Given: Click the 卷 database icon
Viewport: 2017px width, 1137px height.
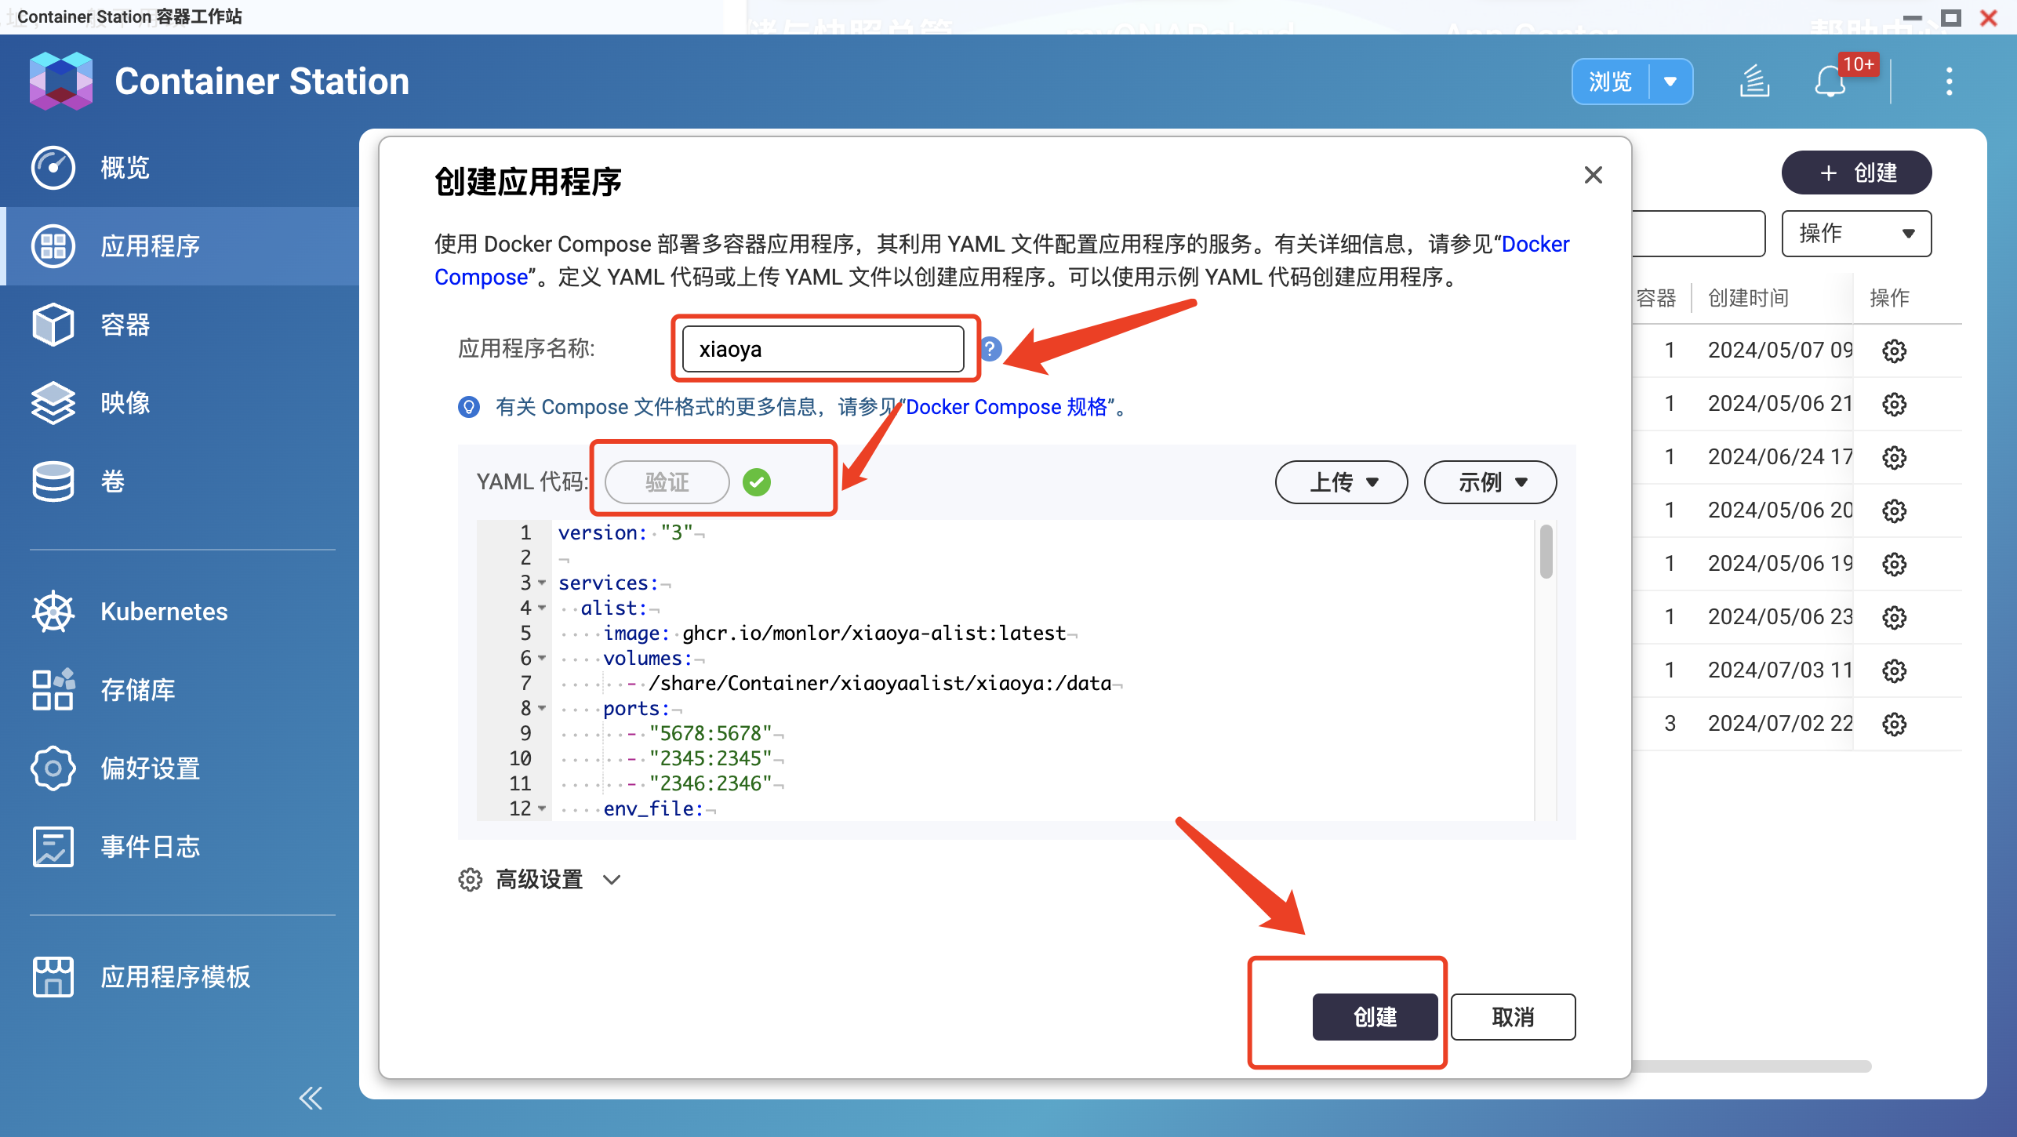Looking at the screenshot, I should [53, 481].
